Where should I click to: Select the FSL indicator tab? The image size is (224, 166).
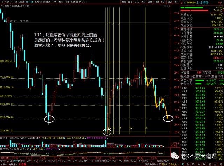pos(35,161)
